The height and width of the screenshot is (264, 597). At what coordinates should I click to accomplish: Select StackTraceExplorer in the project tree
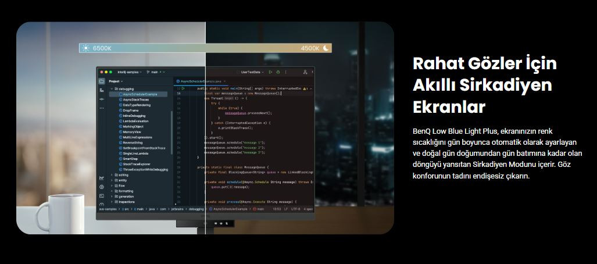tap(137, 164)
